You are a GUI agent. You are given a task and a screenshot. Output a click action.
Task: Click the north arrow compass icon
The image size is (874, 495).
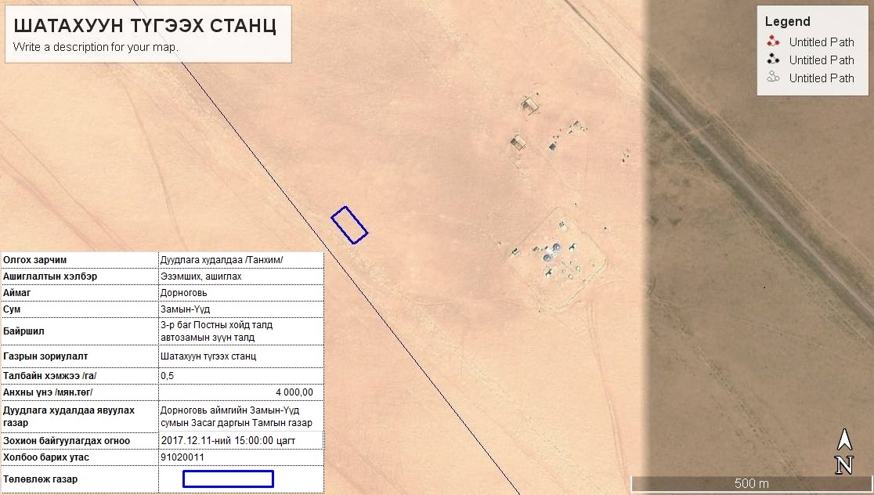(844, 451)
